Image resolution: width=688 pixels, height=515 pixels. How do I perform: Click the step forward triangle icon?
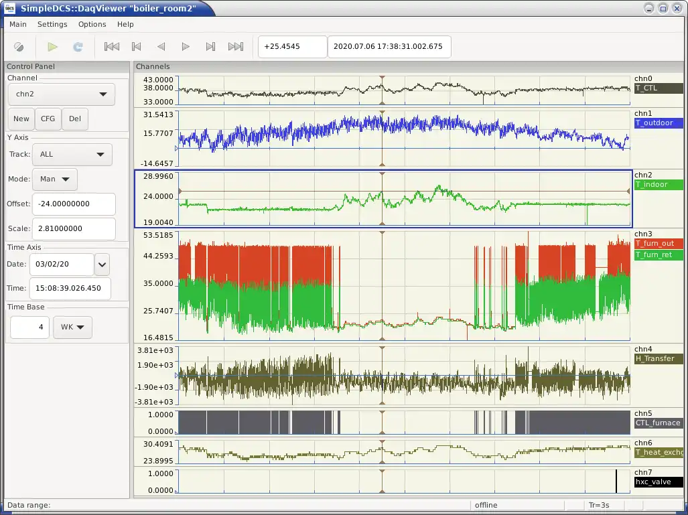coord(186,47)
